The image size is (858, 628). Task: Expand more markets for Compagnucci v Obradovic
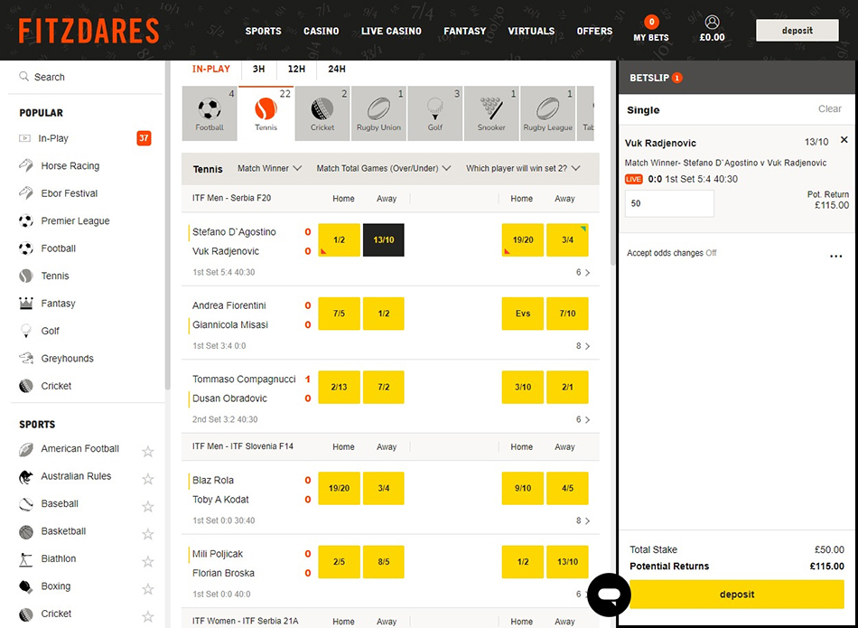[583, 419]
